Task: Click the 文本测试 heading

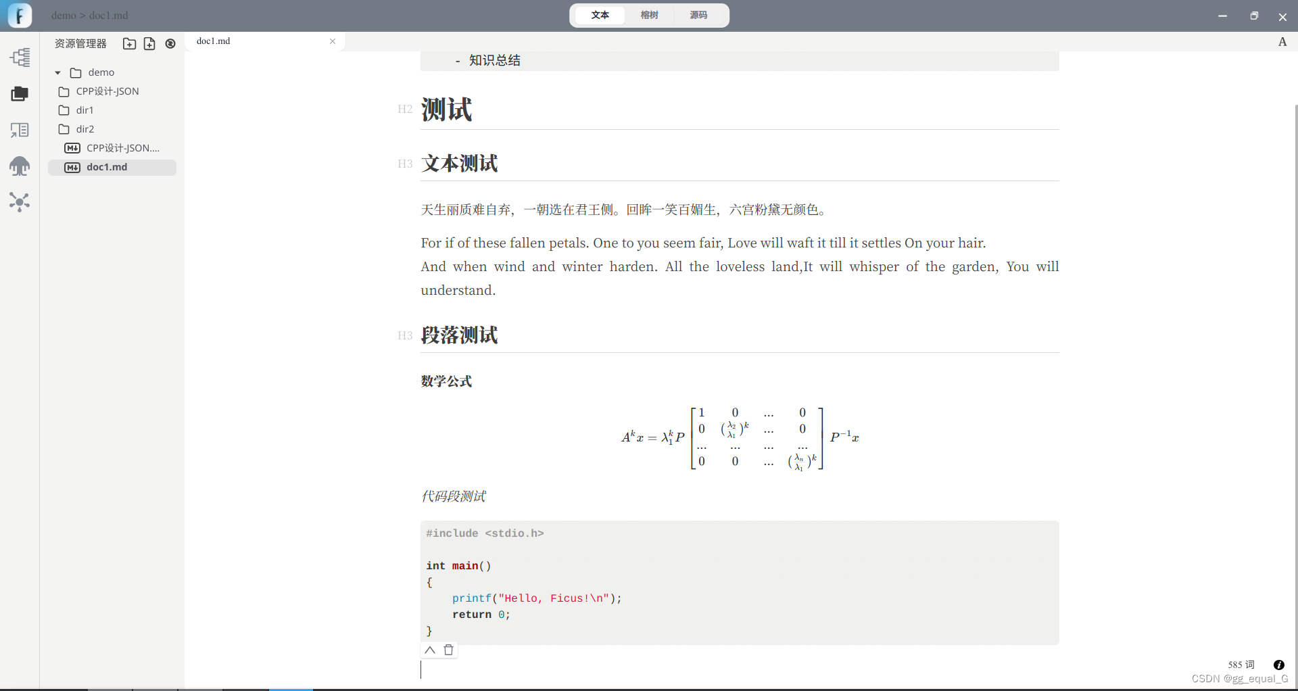Action: [x=459, y=163]
